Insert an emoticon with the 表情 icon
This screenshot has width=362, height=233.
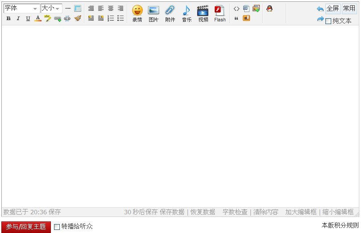pos(137,13)
